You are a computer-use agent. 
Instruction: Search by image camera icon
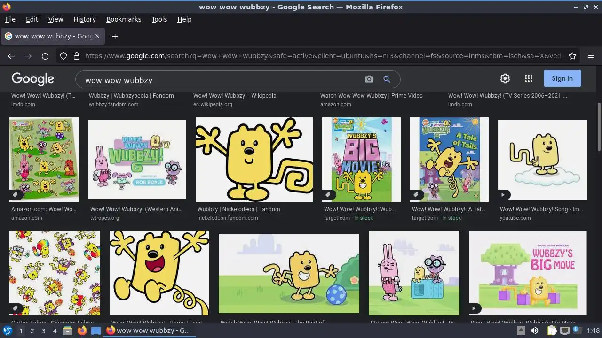(x=369, y=79)
